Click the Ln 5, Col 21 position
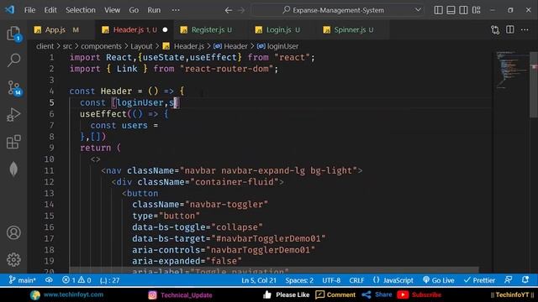Screen dimensions: 538x302 click(259, 280)
